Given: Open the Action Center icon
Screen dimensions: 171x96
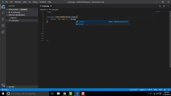Looking at the screenshot, I should click(x=160, y=94).
